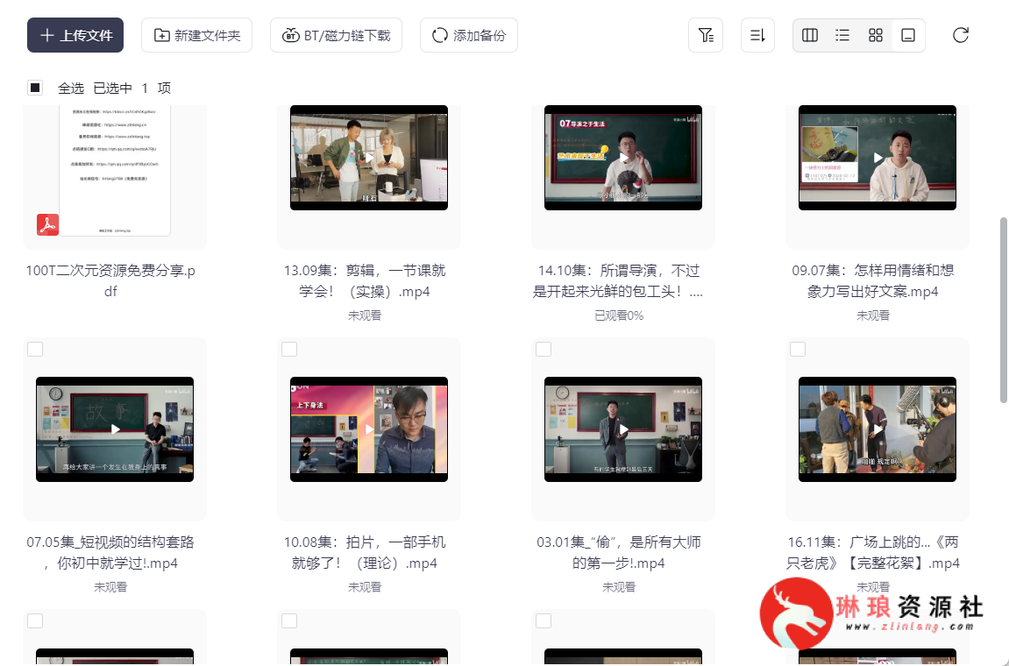Image resolution: width=1009 pixels, height=666 pixels.
Task: Open the sort order icon
Action: (x=758, y=35)
